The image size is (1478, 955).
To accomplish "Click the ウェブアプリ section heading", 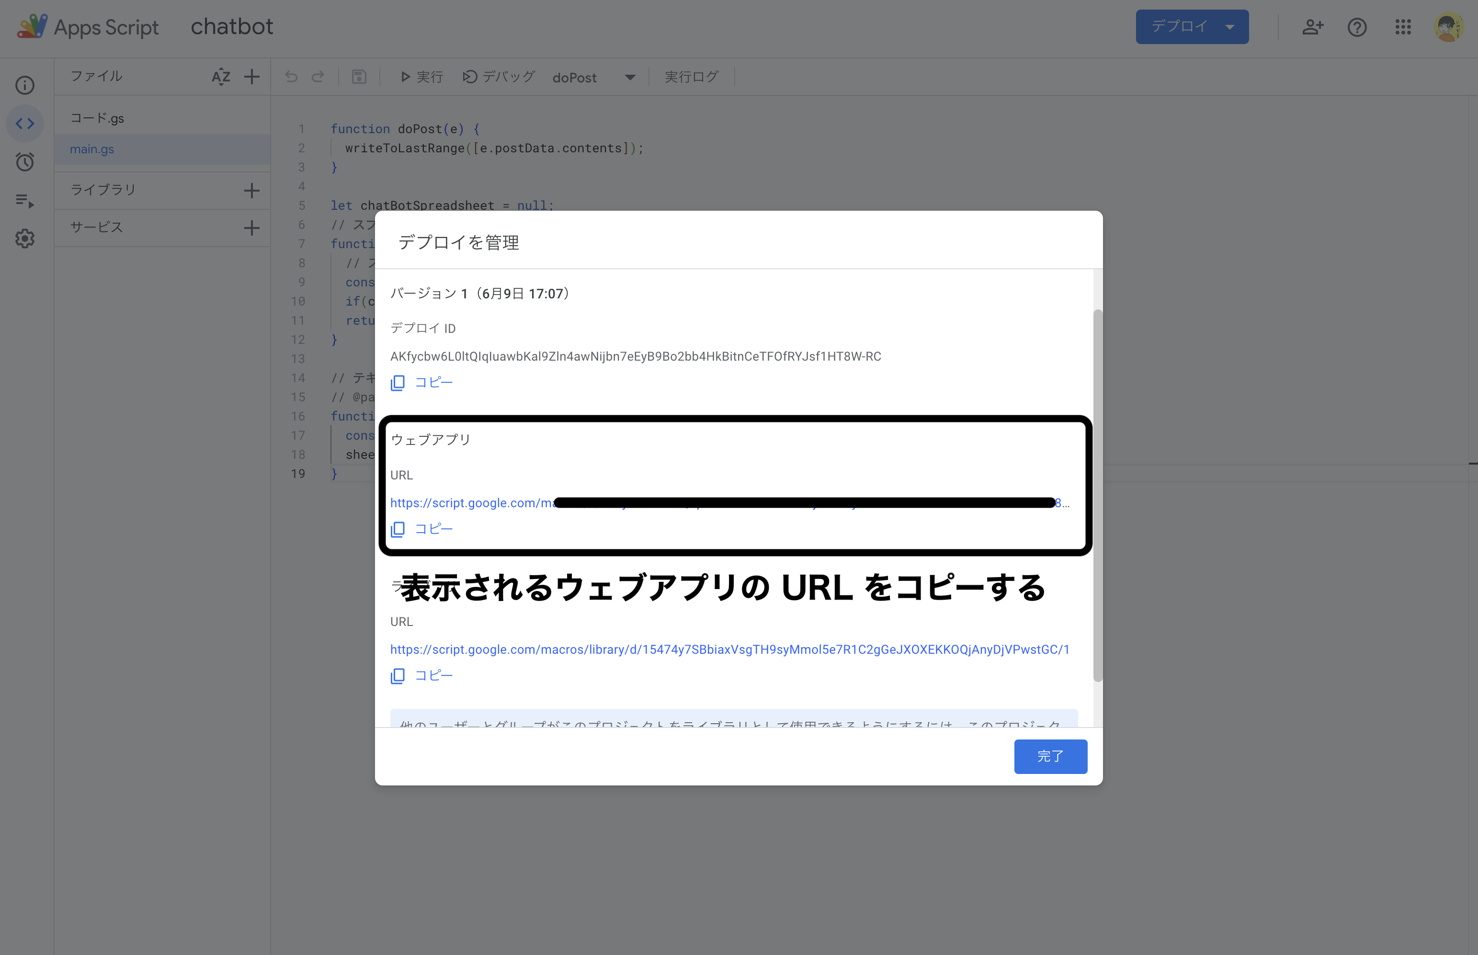I will tap(431, 440).
